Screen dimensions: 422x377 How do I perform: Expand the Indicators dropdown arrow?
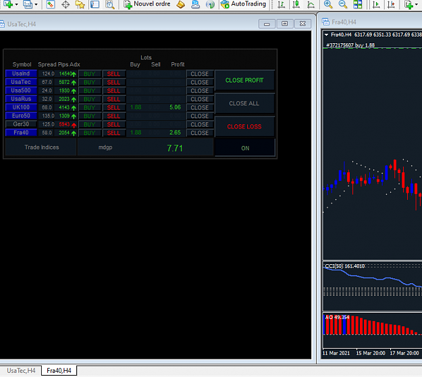pyautogui.click(x=417, y=4)
